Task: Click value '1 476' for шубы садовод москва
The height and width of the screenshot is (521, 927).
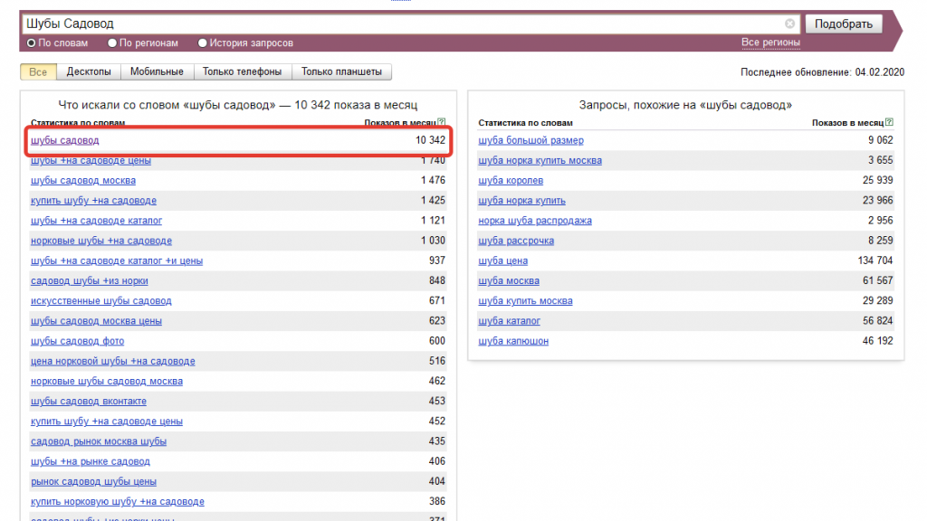Action: coord(433,180)
